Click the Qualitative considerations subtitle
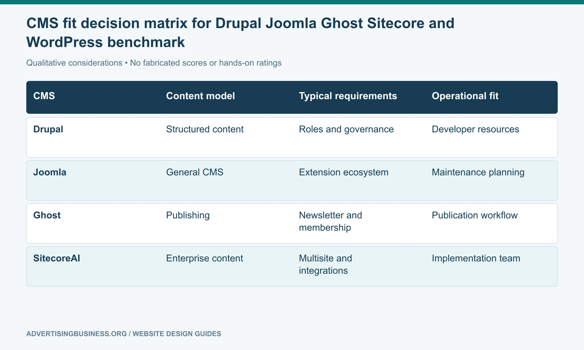Viewport: 584px width, 350px height. (x=154, y=63)
